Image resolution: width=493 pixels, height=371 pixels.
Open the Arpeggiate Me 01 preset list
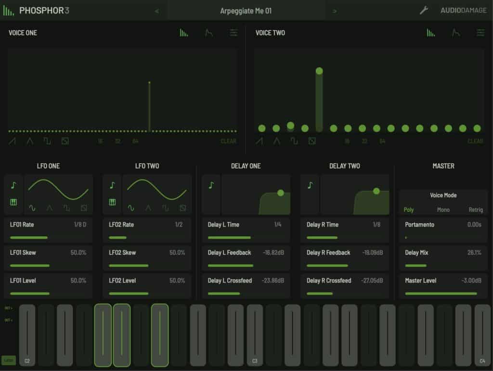[246, 11]
